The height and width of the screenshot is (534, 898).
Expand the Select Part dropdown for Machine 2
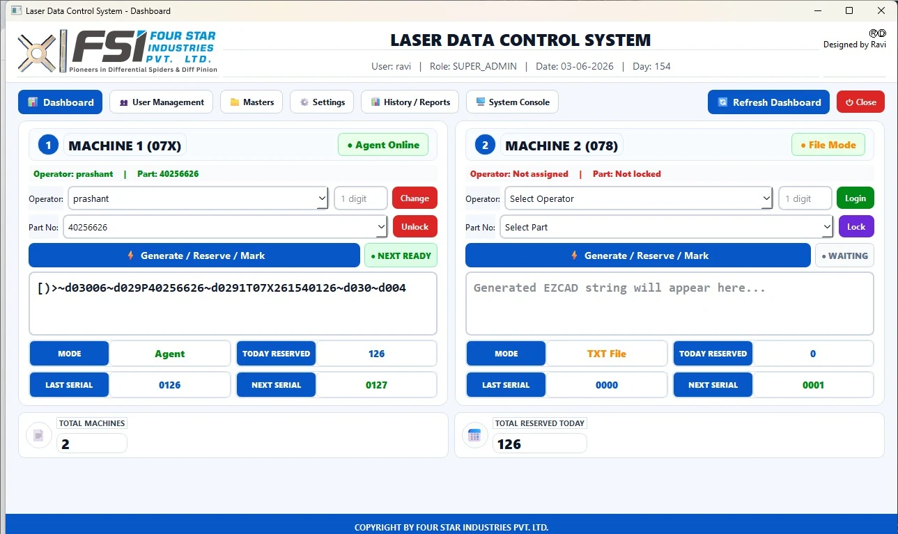[667, 227]
